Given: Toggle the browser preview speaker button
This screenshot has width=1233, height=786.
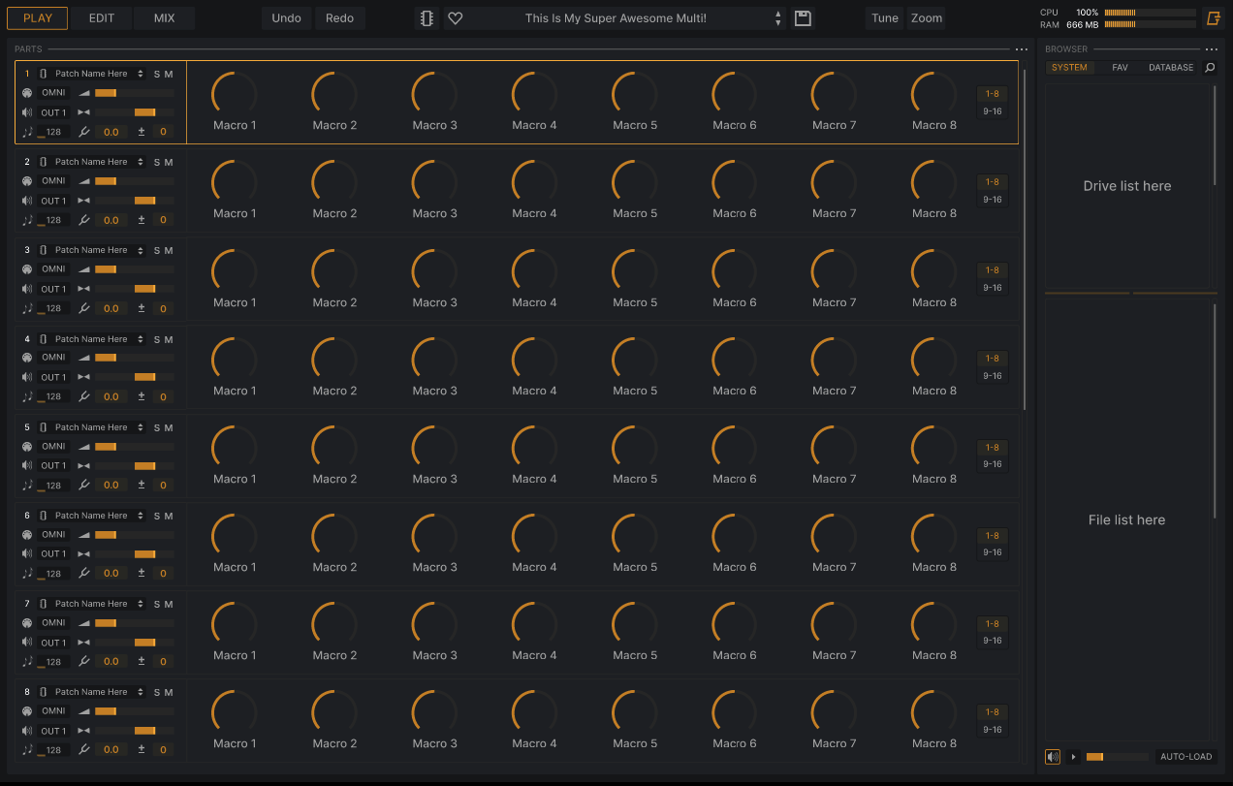Looking at the screenshot, I should [x=1053, y=757].
